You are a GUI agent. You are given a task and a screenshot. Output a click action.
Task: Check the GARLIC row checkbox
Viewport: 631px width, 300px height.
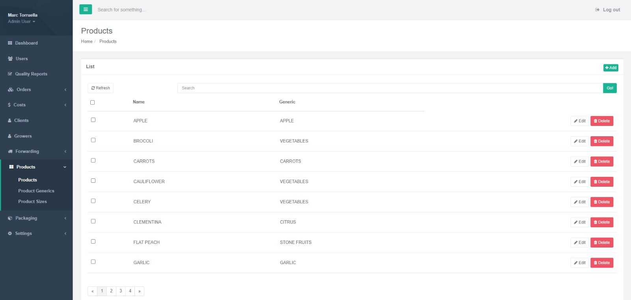click(x=93, y=262)
